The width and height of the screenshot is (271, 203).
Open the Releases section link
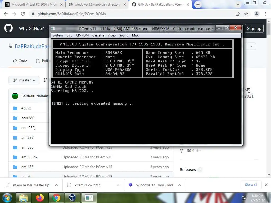tap(188, 170)
